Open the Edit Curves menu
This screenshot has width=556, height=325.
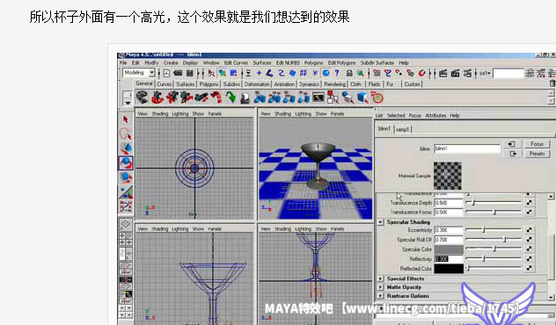(236, 62)
